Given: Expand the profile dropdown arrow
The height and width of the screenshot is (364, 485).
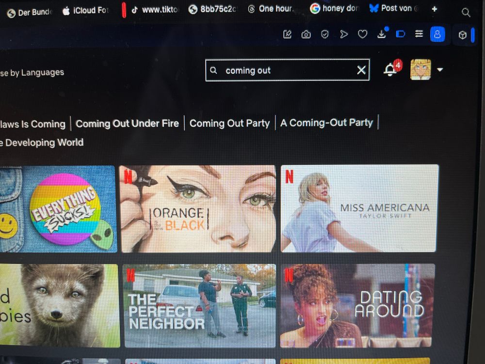Looking at the screenshot, I should tap(440, 69).
